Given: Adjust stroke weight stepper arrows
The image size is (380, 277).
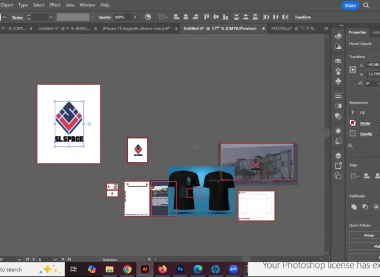Looking at the screenshot, I should (28, 17).
